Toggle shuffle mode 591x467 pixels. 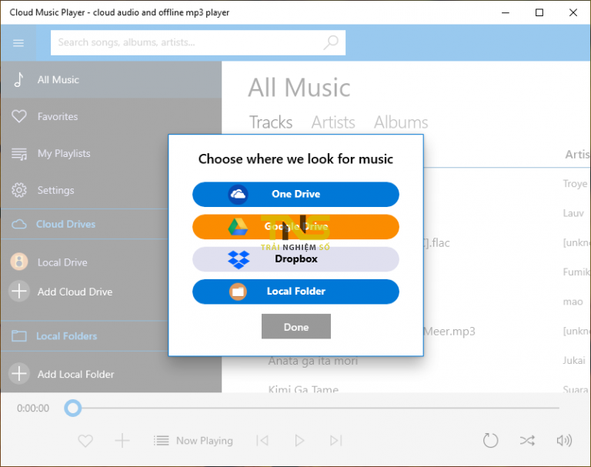pos(527,440)
